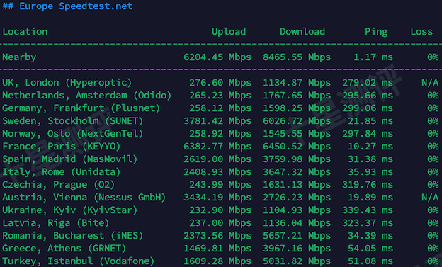Click 'Norway, Oslo (NextGenTel)' row label
This screenshot has width=442, height=267.
pyautogui.click(x=73, y=134)
